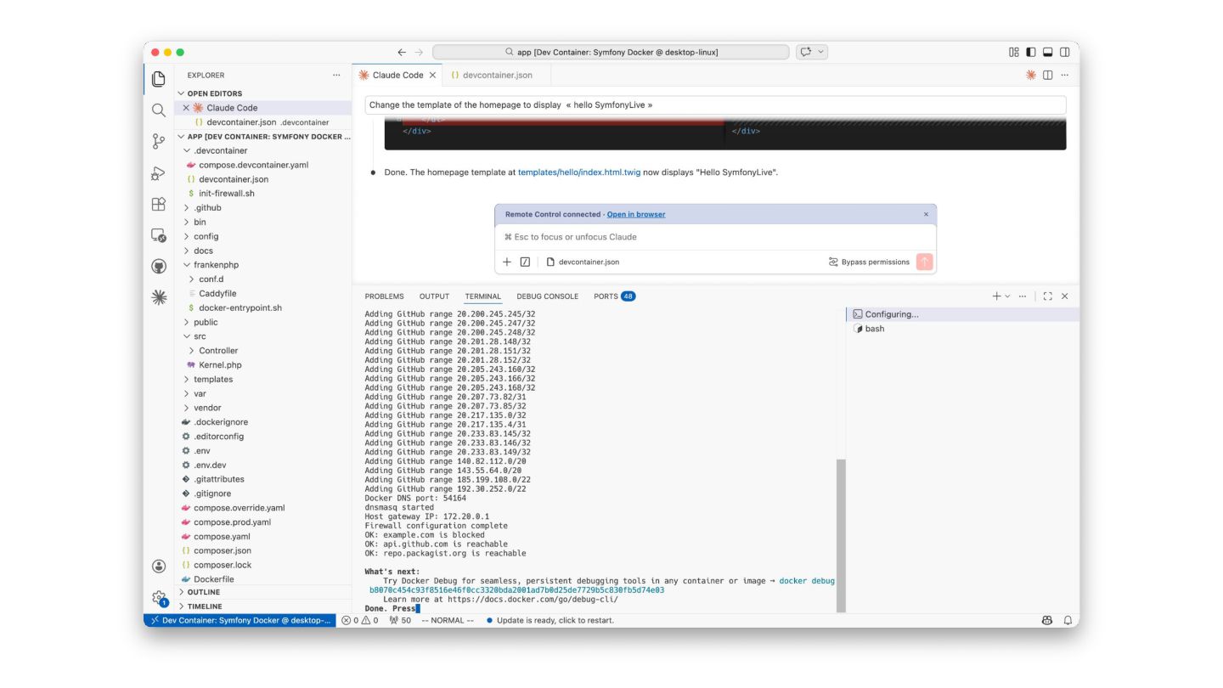
Task: Click the Claude Code icon in editor toolbar
Action: coord(1031,75)
